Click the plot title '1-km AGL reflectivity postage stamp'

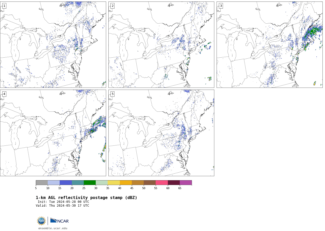pos(86,198)
